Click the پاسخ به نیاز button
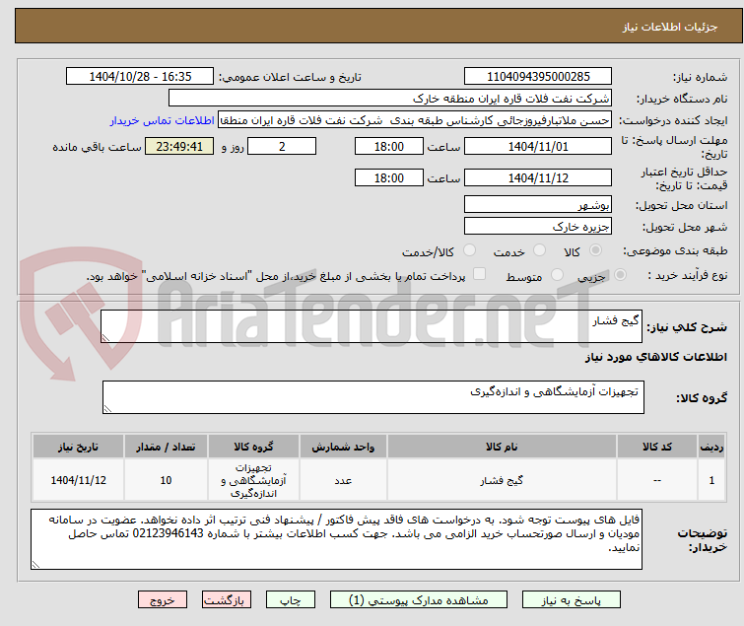 (x=571, y=600)
